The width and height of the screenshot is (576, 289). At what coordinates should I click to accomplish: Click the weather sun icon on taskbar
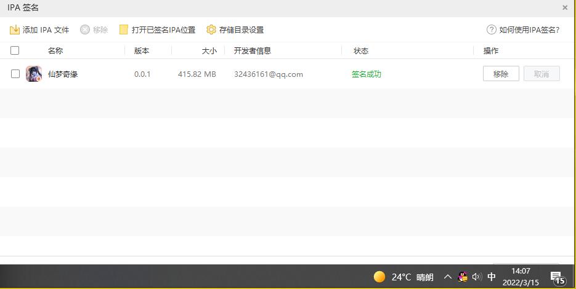coord(379,277)
